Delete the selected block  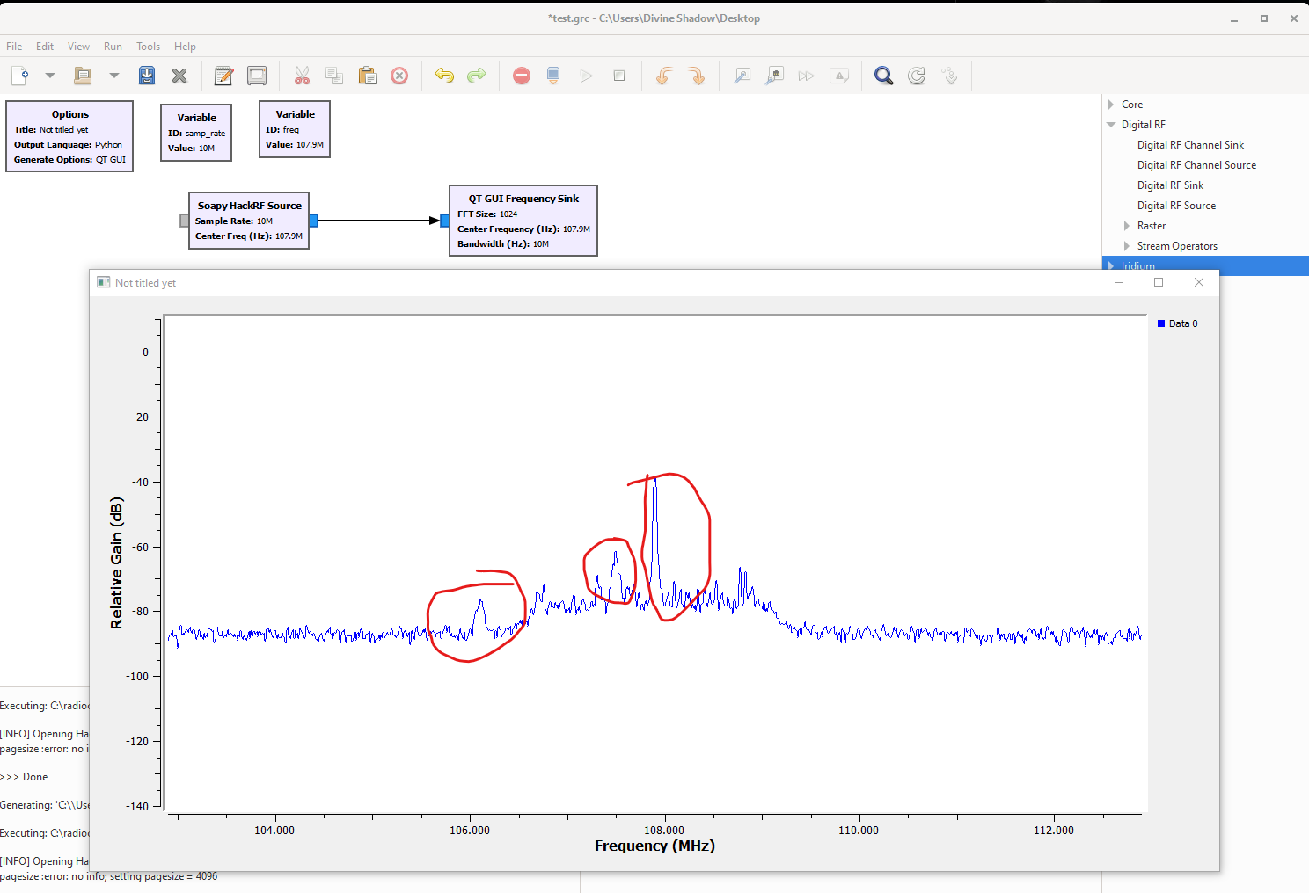(x=399, y=76)
